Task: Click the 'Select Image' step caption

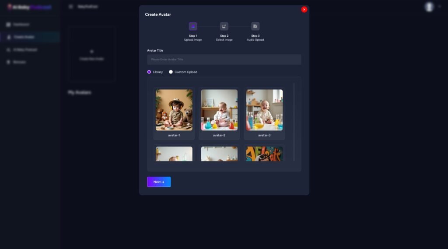Action: coord(224,40)
